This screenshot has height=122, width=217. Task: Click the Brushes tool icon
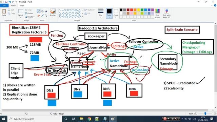click(x=53, y=11)
